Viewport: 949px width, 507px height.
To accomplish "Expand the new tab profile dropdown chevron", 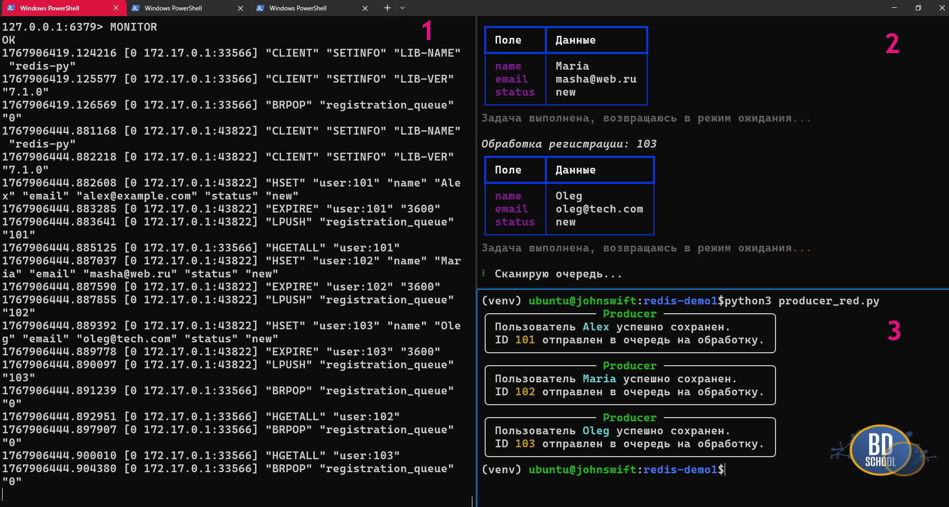I will tap(403, 8).
